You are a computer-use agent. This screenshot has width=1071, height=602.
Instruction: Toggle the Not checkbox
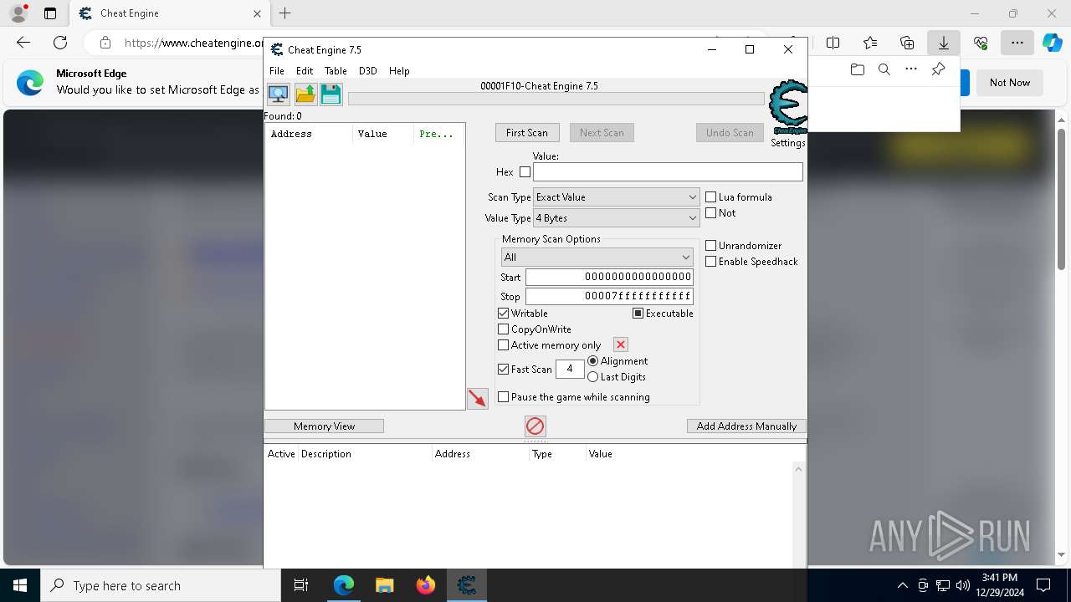pyautogui.click(x=711, y=213)
